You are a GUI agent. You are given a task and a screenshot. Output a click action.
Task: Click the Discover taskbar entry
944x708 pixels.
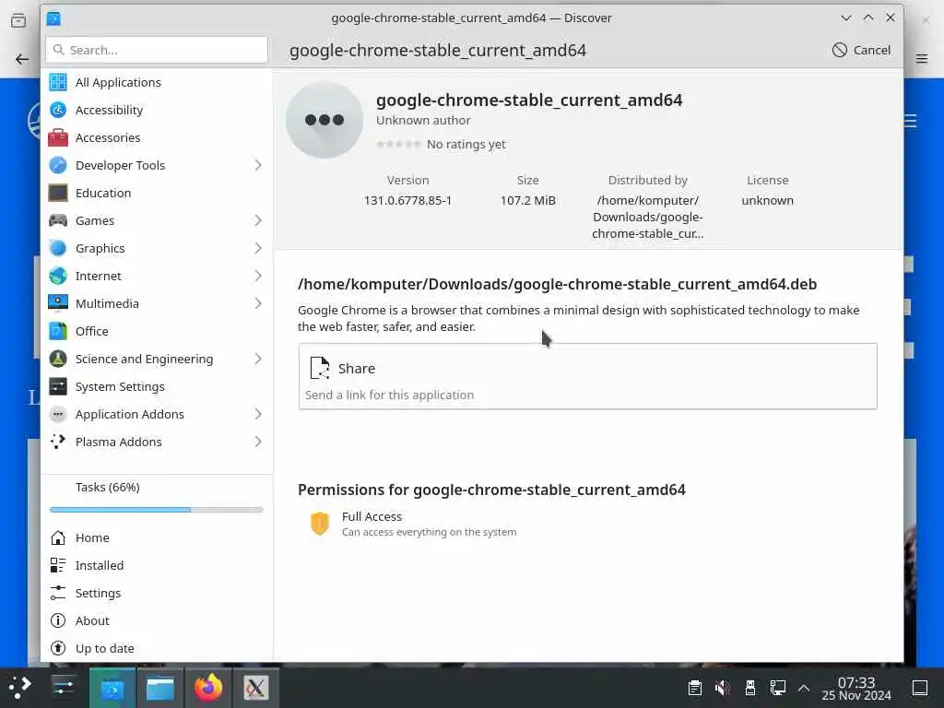(112, 688)
